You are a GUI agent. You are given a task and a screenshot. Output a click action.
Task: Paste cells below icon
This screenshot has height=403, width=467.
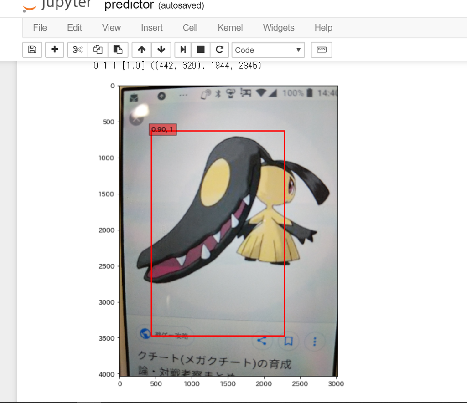pos(118,50)
